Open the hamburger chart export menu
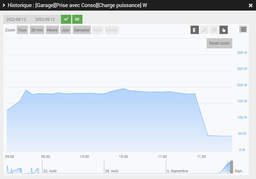 click(243, 30)
